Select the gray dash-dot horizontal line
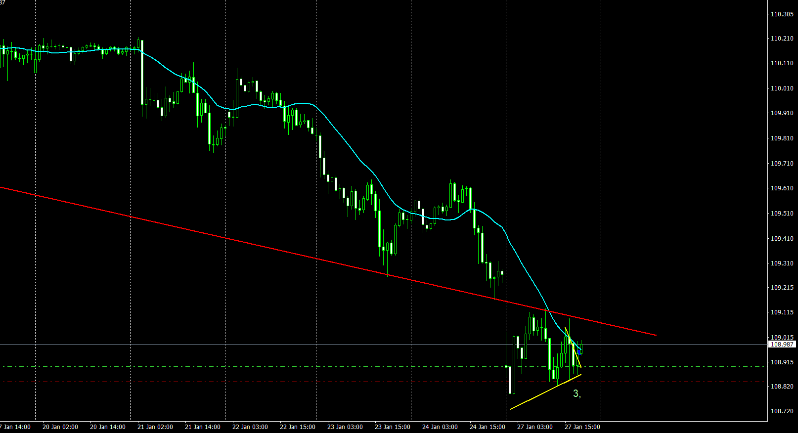Viewport: 798px width, 433px height. (x=384, y=367)
